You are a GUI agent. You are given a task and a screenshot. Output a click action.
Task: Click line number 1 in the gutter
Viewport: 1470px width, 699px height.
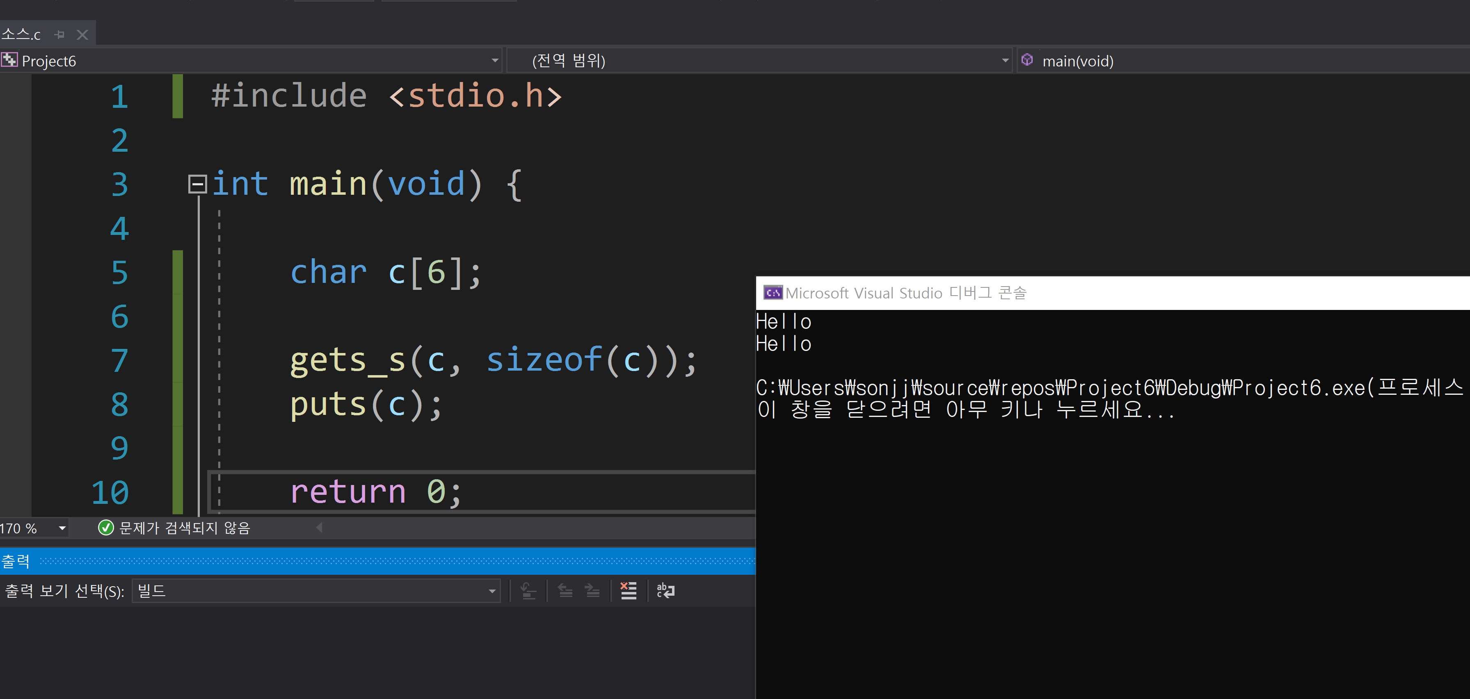pyautogui.click(x=119, y=96)
